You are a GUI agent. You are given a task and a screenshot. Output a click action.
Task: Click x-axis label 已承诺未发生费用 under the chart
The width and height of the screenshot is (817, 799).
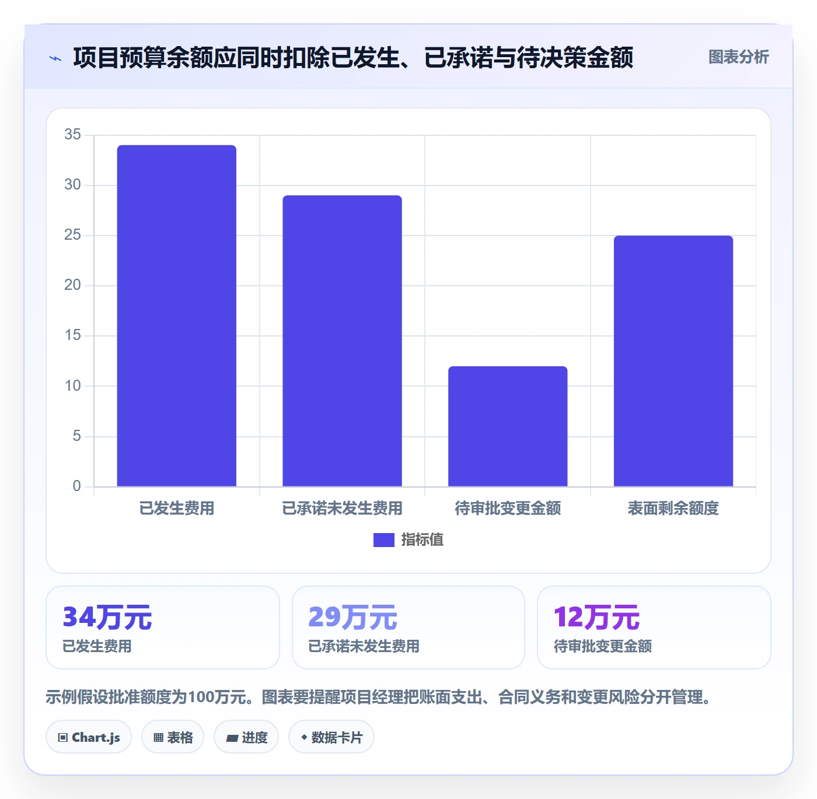point(343,509)
